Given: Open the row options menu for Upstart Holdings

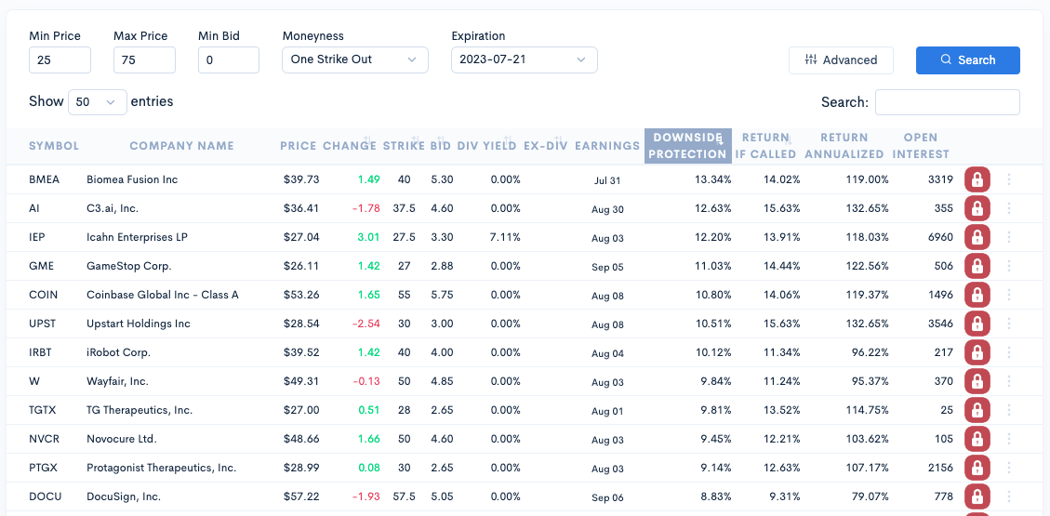Looking at the screenshot, I should (1009, 324).
